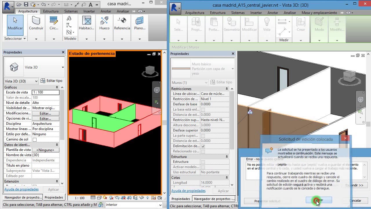Collapse the Cotas properties group

pyautogui.click(x=227, y=178)
